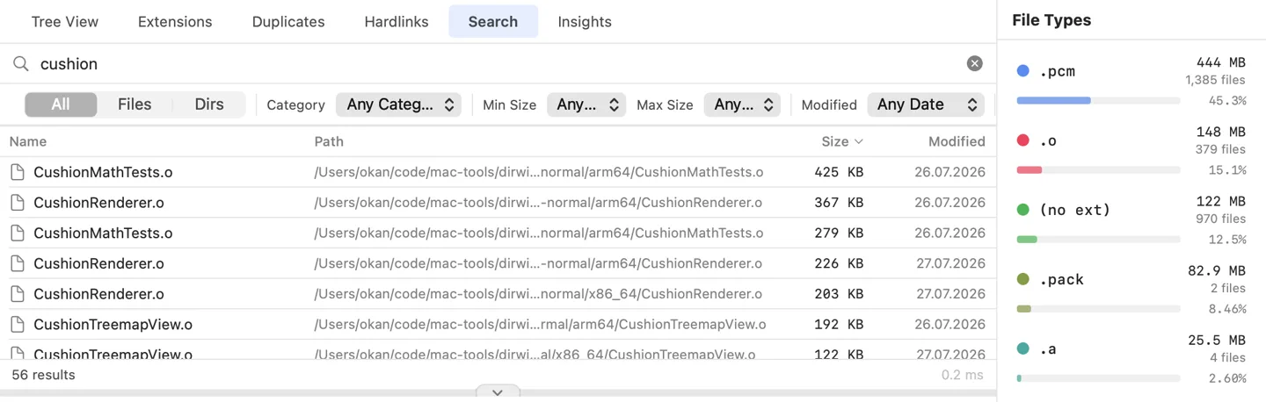Click 27.07.2026 date of 203 KB row

(949, 294)
